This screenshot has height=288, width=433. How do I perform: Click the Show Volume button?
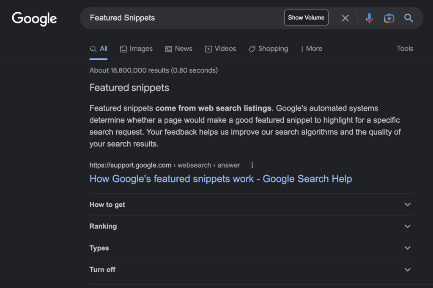[x=306, y=18]
